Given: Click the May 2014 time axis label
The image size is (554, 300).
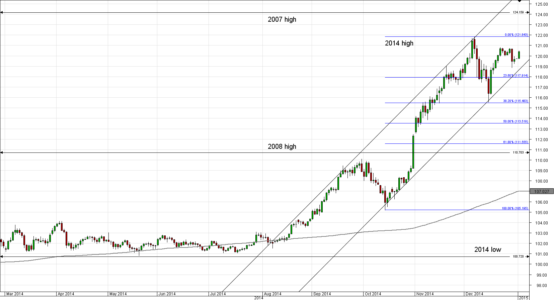Looking at the screenshot, I should coord(118,294).
